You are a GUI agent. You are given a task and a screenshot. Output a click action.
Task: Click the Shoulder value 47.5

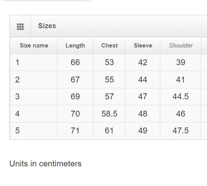pyautogui.click(x=181, y=131)
